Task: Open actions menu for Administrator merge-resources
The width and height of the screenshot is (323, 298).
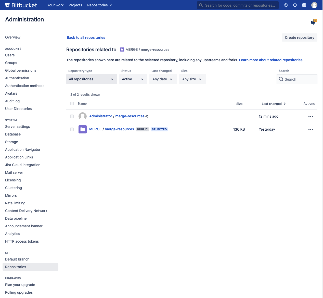Action: pyautogui.click(x=311, y=116)
